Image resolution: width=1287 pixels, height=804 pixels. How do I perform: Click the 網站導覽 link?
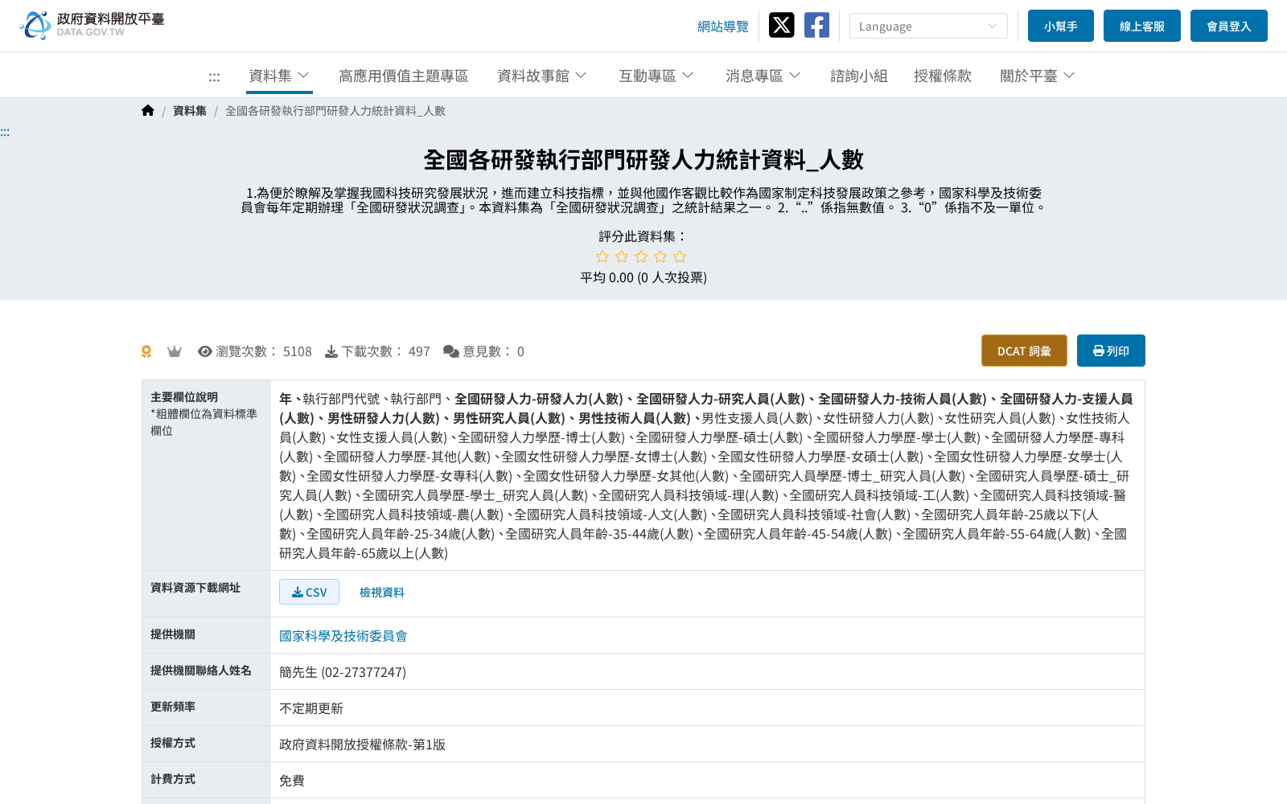coord(723,27)
